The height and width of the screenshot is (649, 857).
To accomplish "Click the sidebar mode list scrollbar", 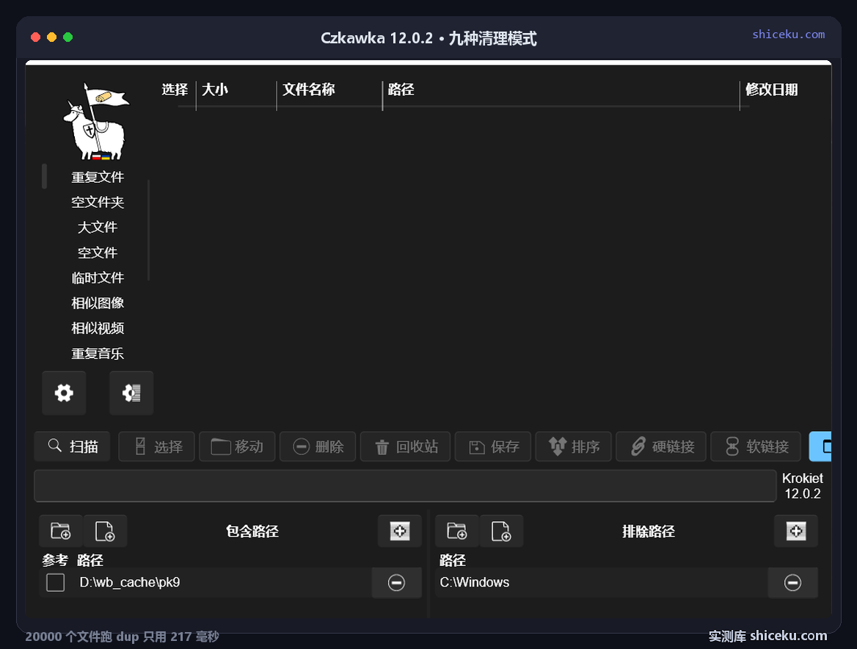I will tap(148, 230).
